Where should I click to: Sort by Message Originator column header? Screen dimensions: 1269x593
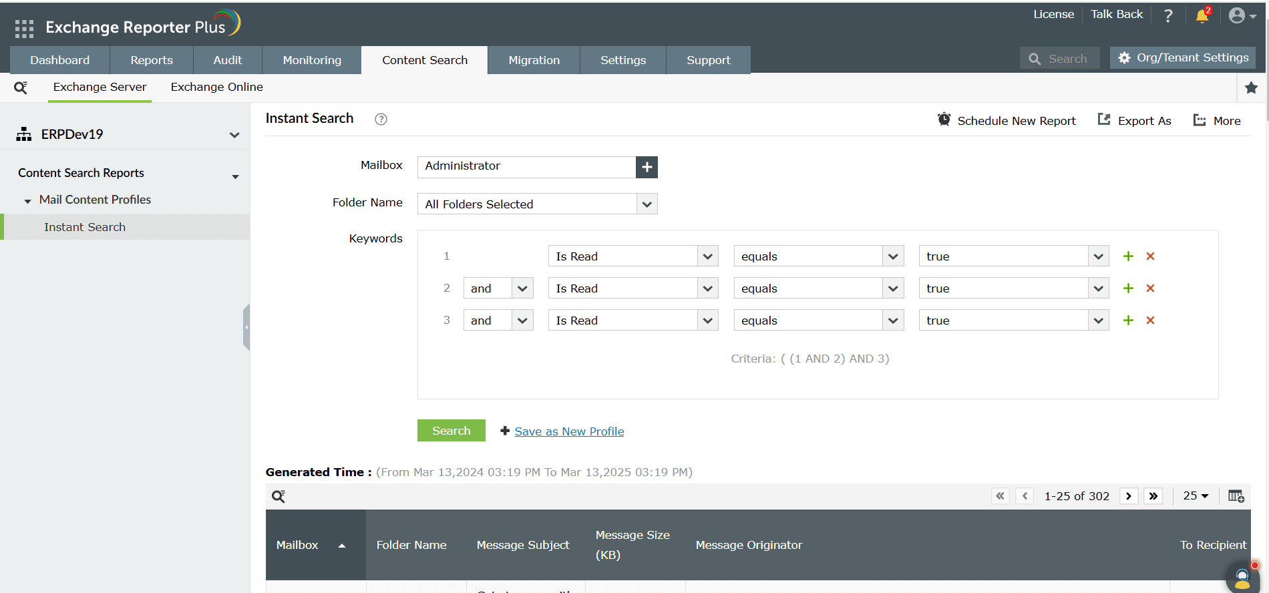[x=749, y=545]
